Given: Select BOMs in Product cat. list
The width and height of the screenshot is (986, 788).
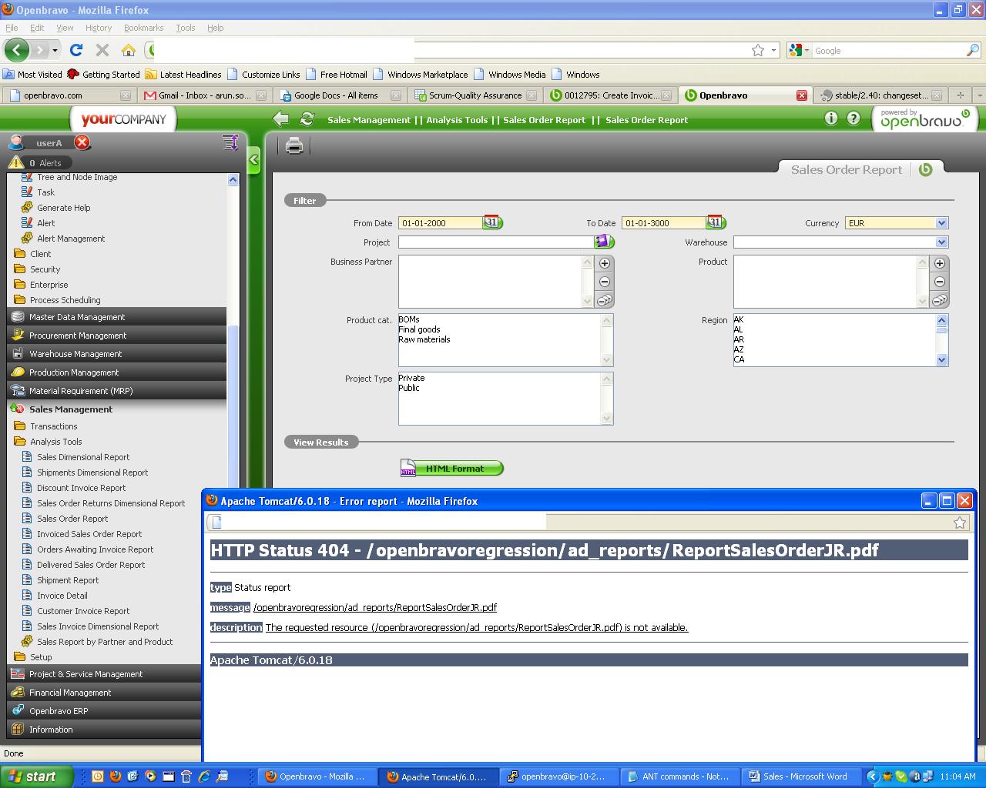Looking at the screenshot, I should 409,319.
